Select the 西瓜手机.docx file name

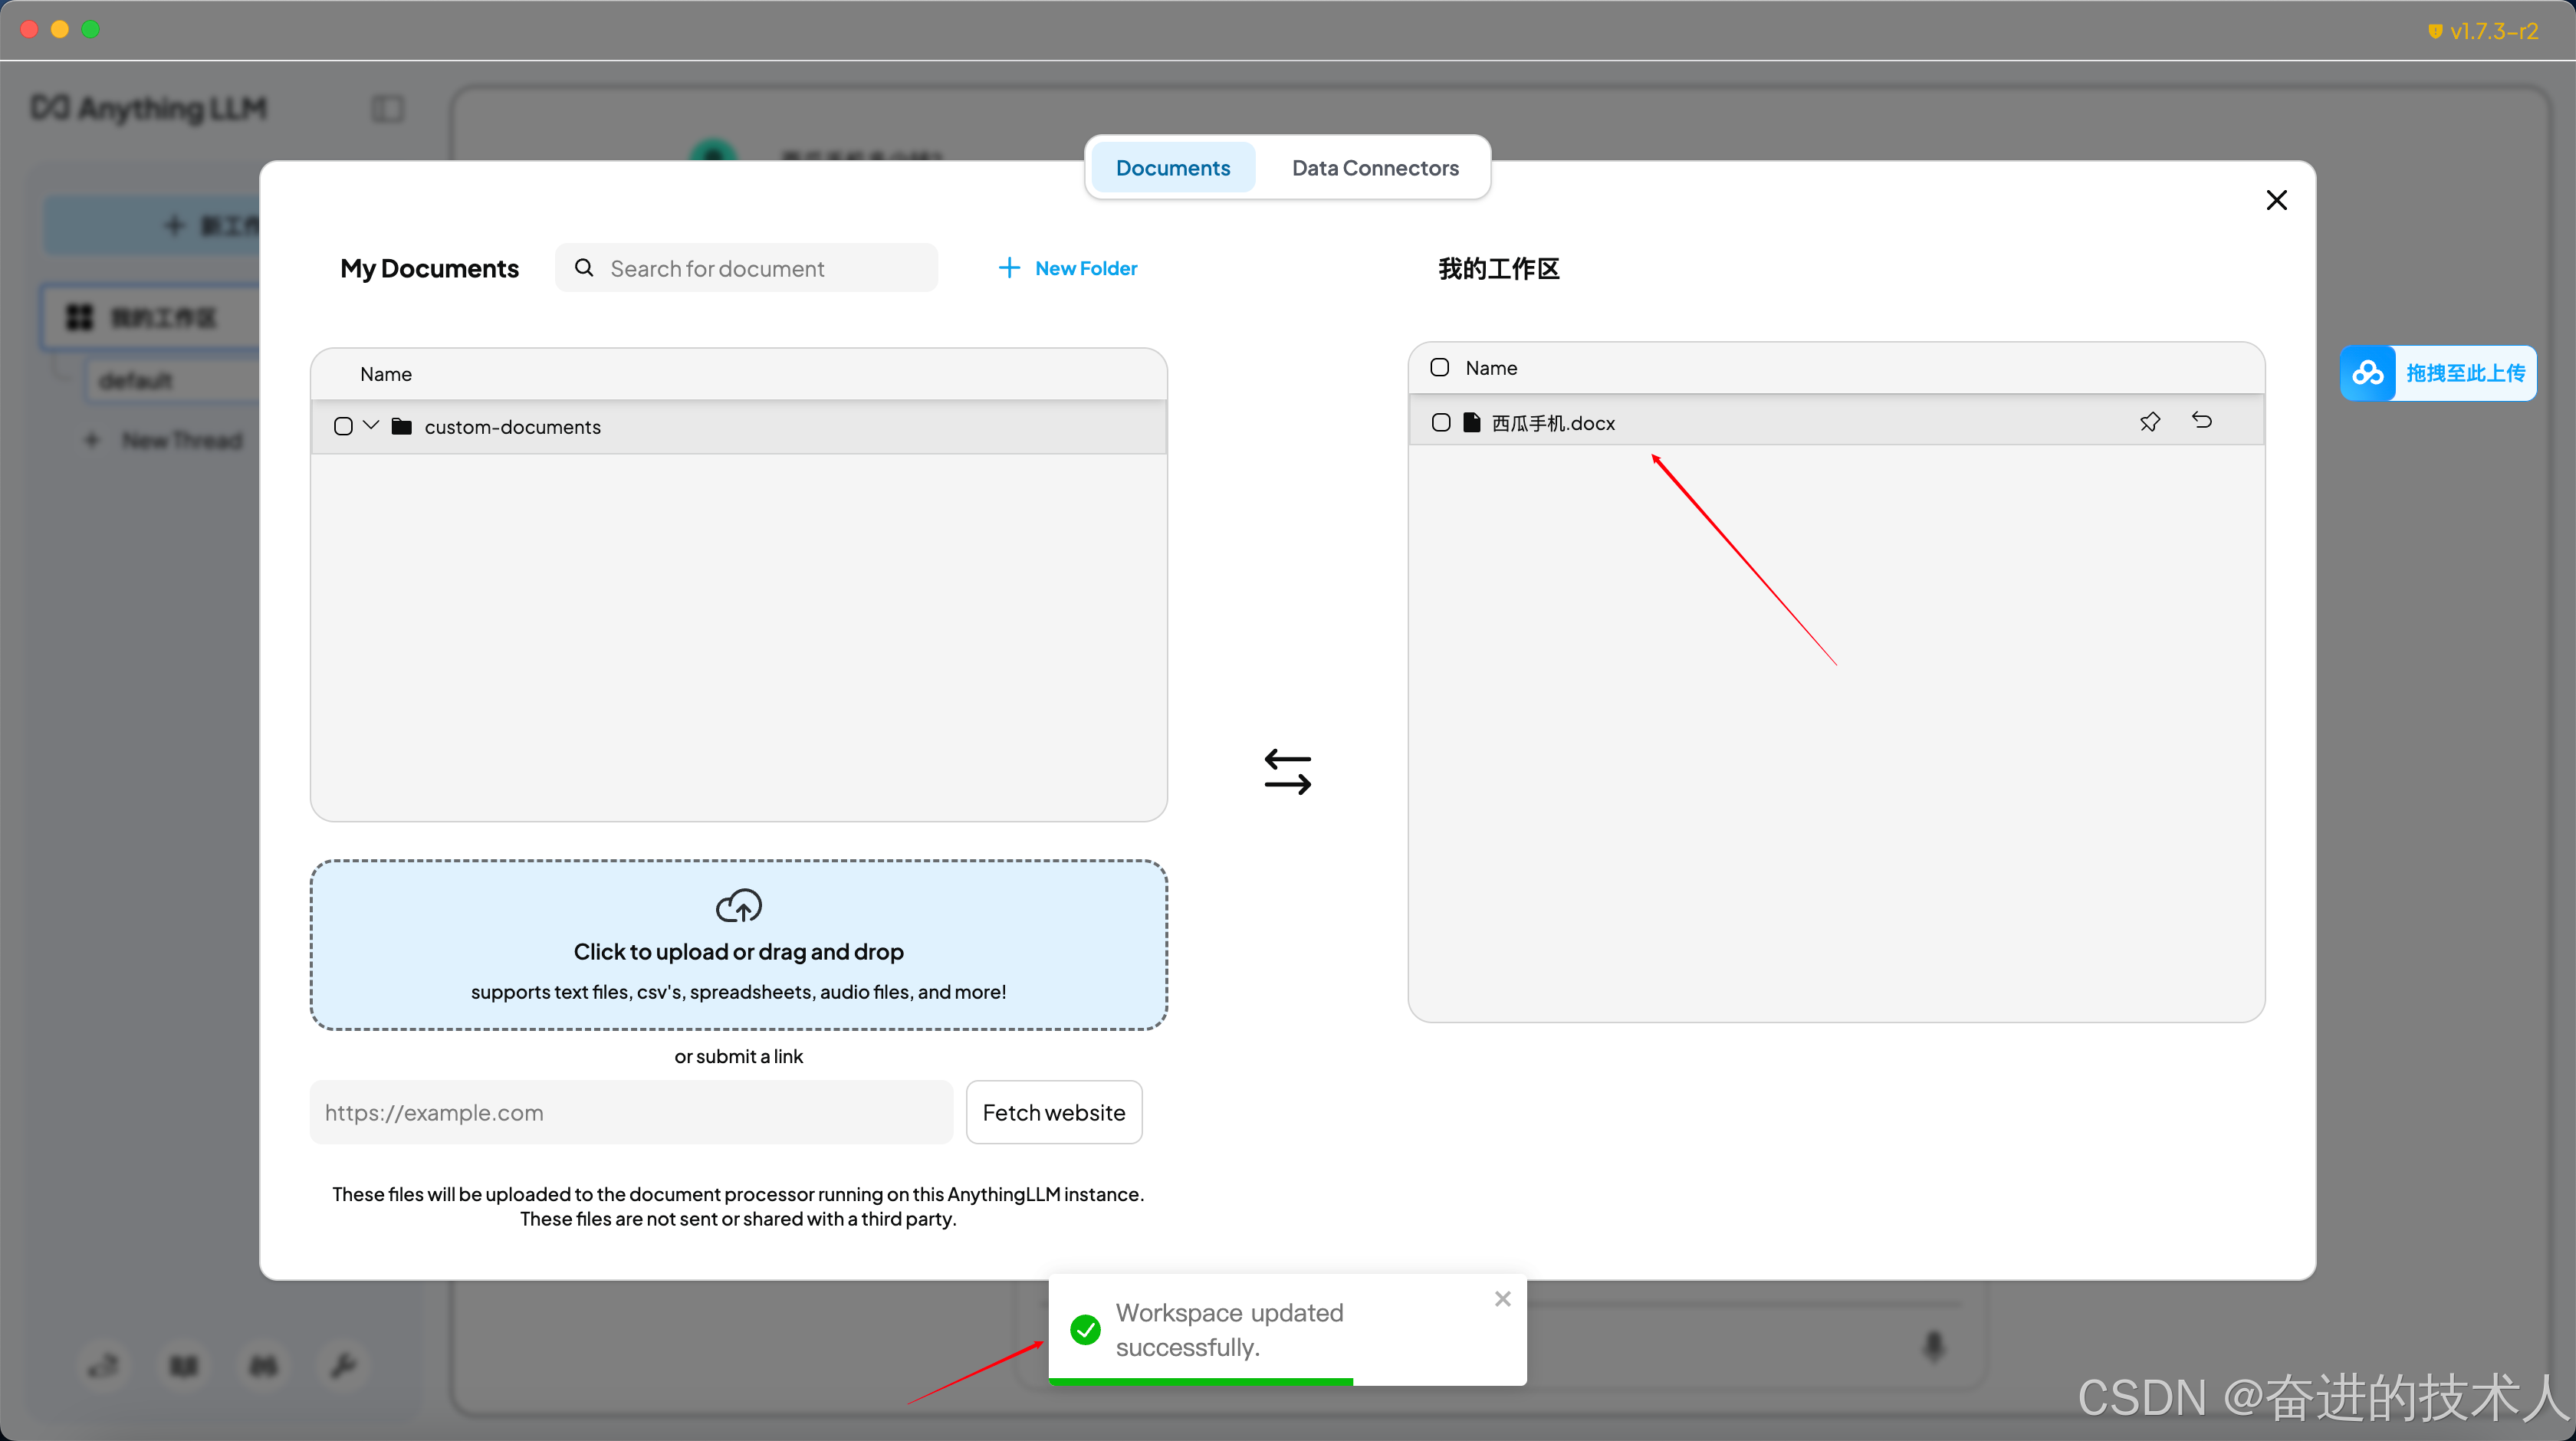[1553, 423]
